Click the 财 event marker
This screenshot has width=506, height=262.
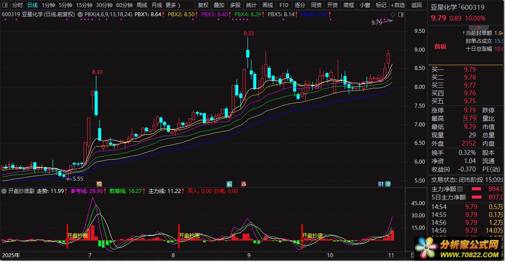click(x=381, y=184)
